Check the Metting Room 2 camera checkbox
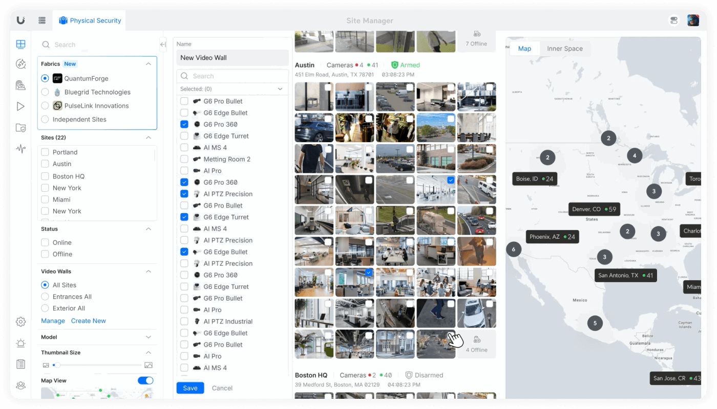 point(184,159)
